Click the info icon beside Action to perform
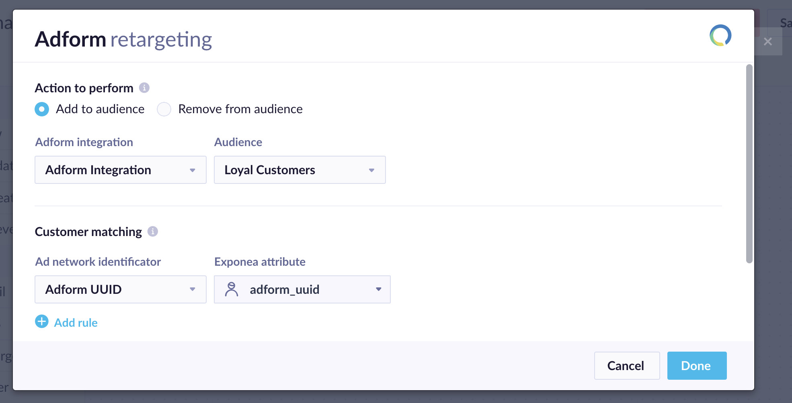 [144, 88]
